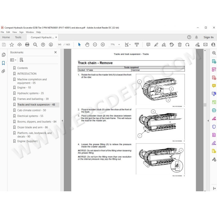Click the Sign In link
The height and width of the screenshot is (217, 217).
point(208,37)
